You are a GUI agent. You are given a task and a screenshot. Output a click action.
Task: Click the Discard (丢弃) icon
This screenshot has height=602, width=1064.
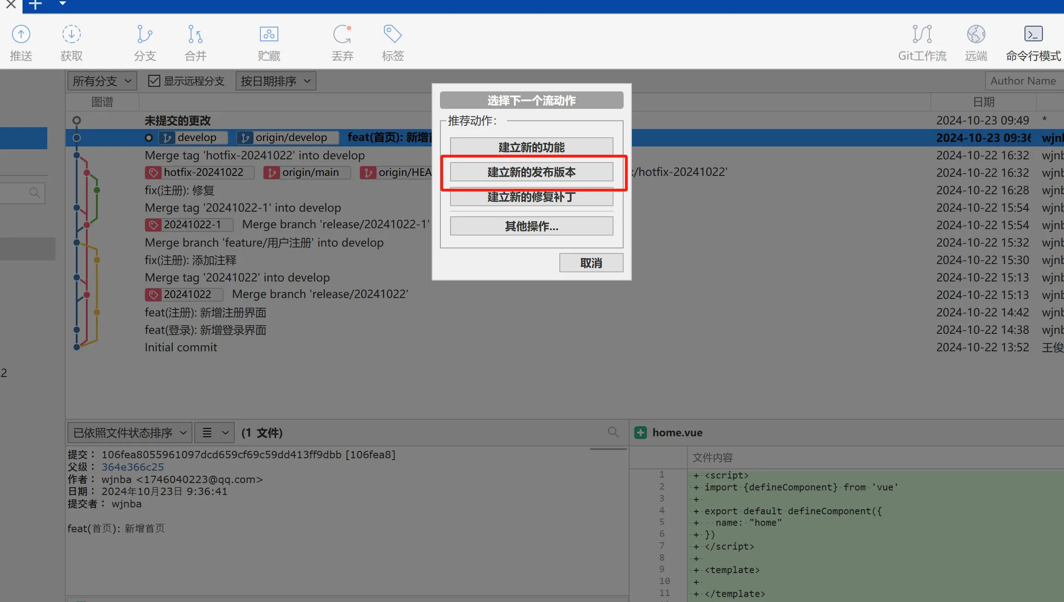342,34
